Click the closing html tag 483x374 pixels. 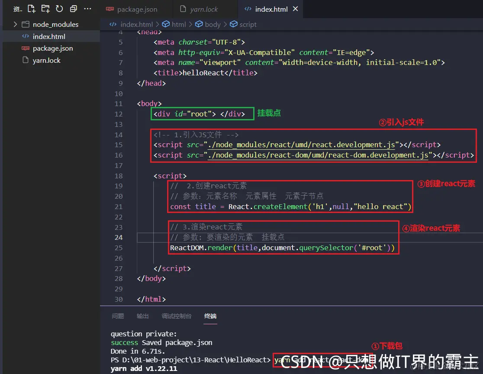151,300
